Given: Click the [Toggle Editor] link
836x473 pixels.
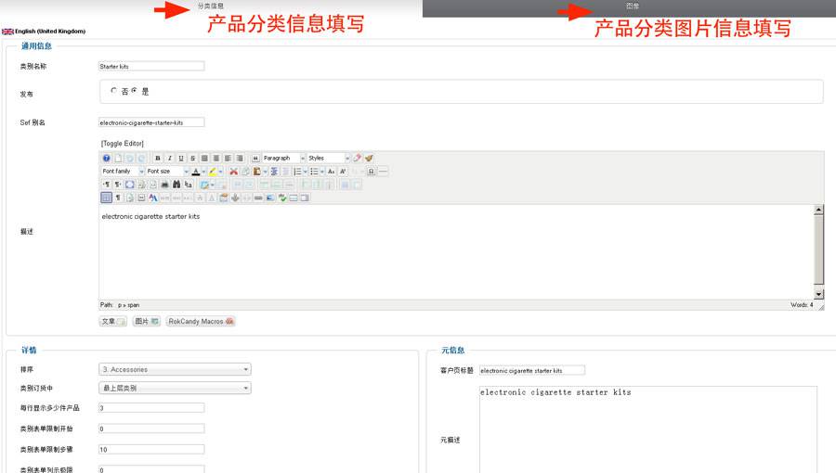Looking at the screenshot, I should click(x=122, y=144).
